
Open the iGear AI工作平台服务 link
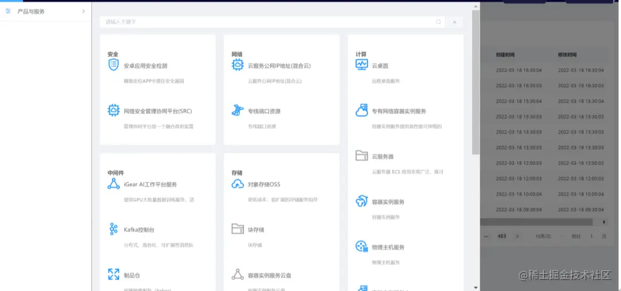tap(150, 185)
